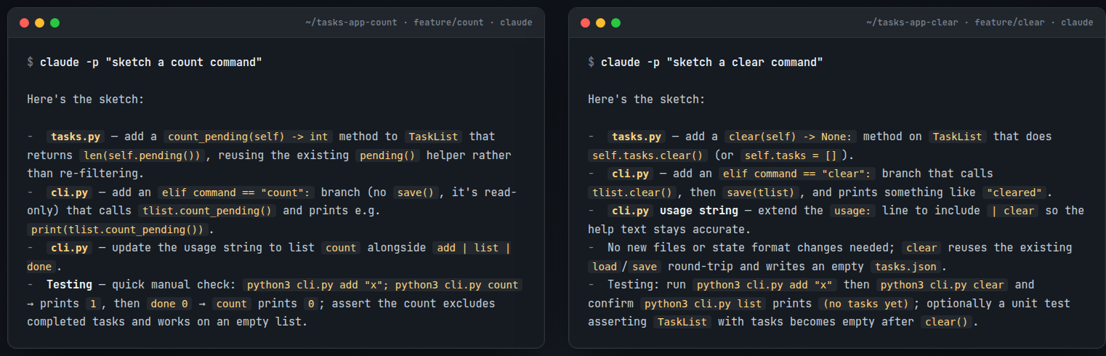1106x356 pixels.
Task: Minimize the tasks-app-count terminal with the yellow button
Action: 39,23
